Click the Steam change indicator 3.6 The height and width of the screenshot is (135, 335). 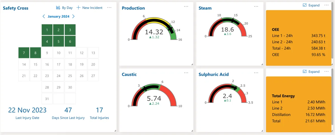pos(228,34)
